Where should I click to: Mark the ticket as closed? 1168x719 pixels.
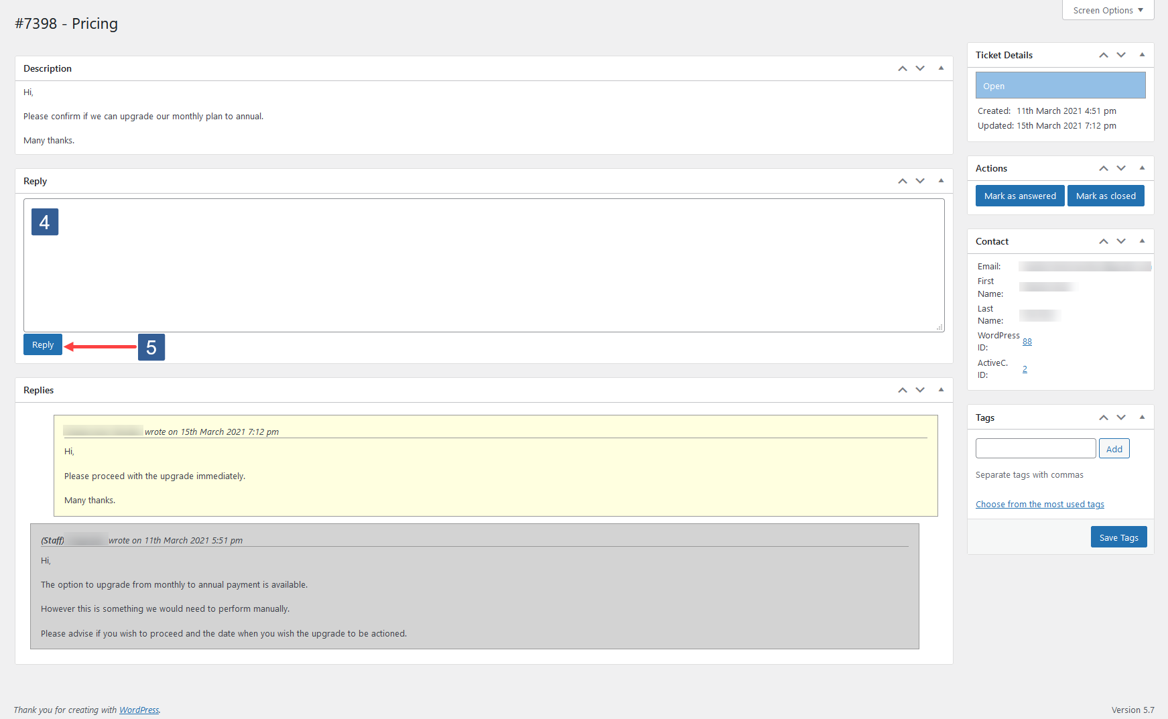point(1106,195)
